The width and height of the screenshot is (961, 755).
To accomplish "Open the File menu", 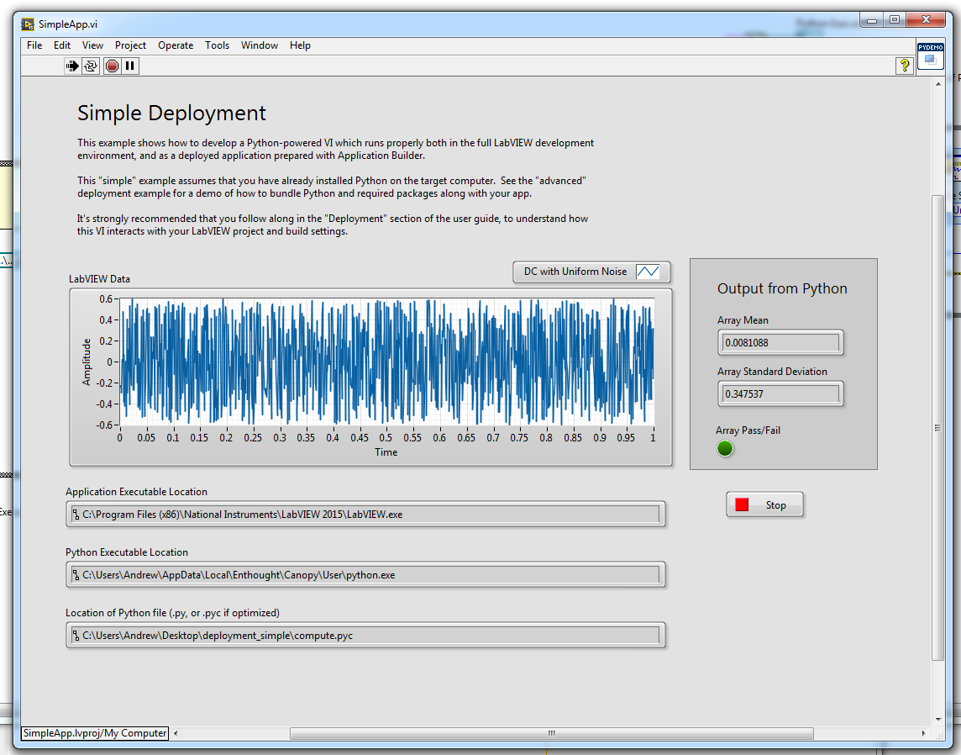I will point(34,45).
